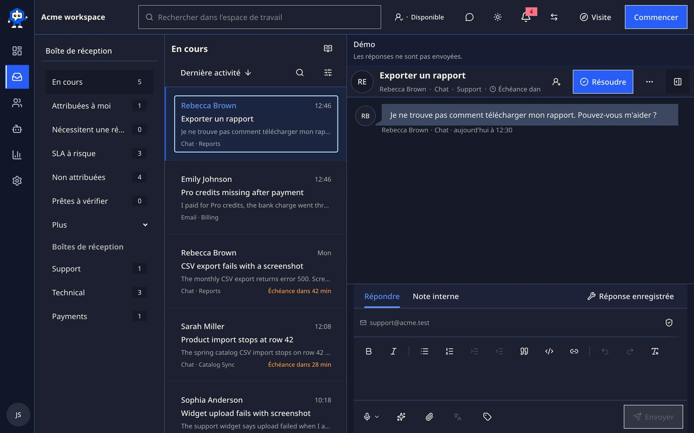The height and width of the screenshot is (433, 694).
Task: Open notifications bell with 4 badge
Action: coord(526,17)
